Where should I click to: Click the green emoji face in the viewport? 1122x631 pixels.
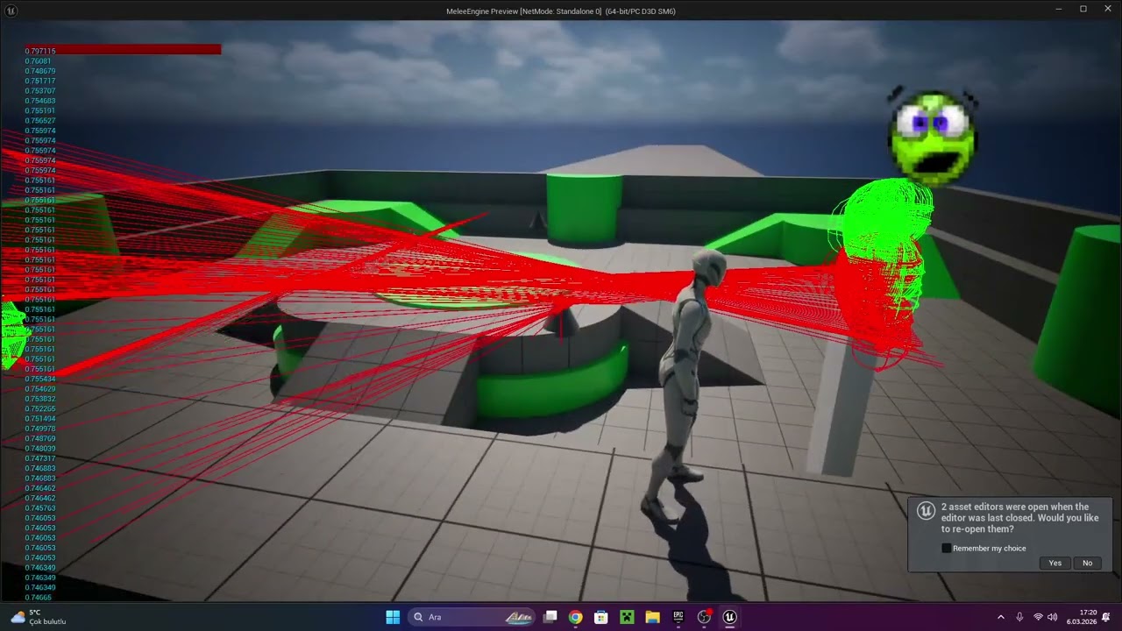pyautogui.click(x=933, y=137)
